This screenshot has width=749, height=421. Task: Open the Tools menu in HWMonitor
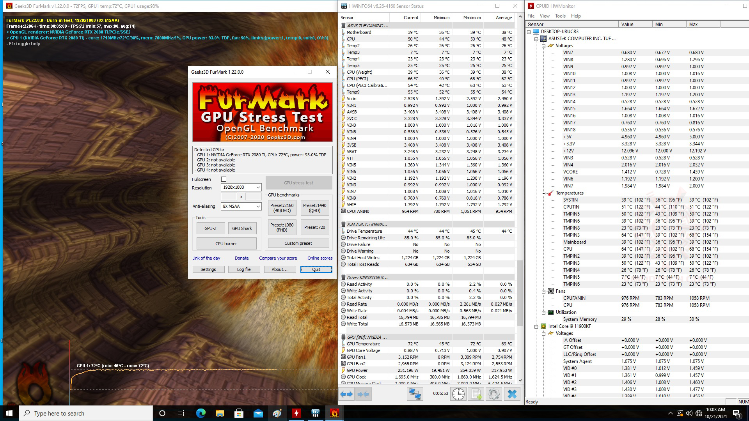(x=560, y=16)
